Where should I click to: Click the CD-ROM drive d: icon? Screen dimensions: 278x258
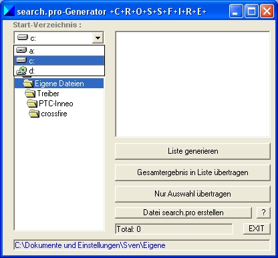pos(21,71)
